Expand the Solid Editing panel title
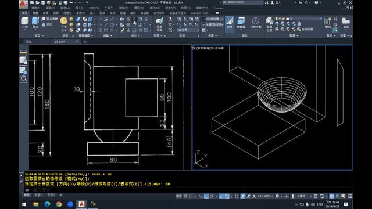The image size is (372, 209). tap(85, 35)
